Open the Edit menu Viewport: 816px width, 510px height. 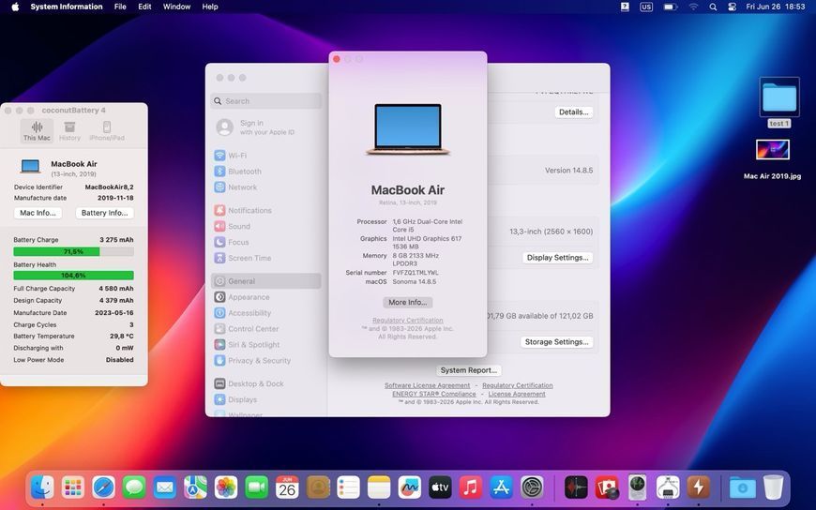point(144,7)
